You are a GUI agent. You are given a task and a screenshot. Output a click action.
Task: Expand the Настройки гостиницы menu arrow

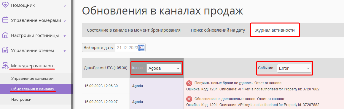pos(65,36)
